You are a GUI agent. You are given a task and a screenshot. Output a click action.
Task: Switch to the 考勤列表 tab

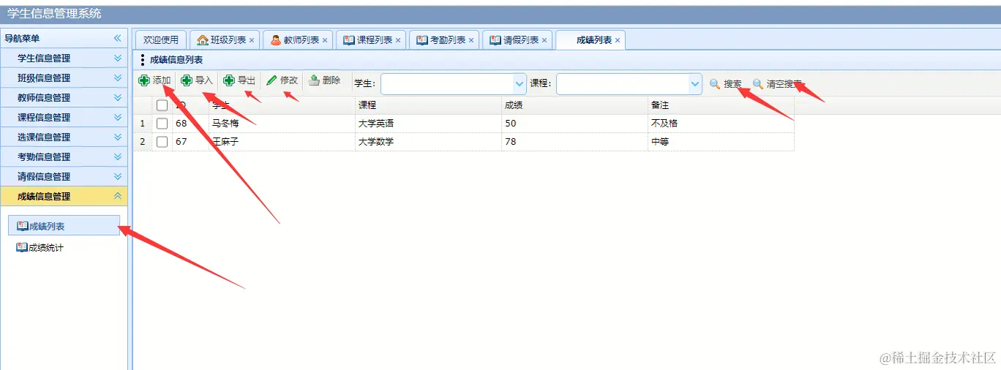(x=444, y=40)
